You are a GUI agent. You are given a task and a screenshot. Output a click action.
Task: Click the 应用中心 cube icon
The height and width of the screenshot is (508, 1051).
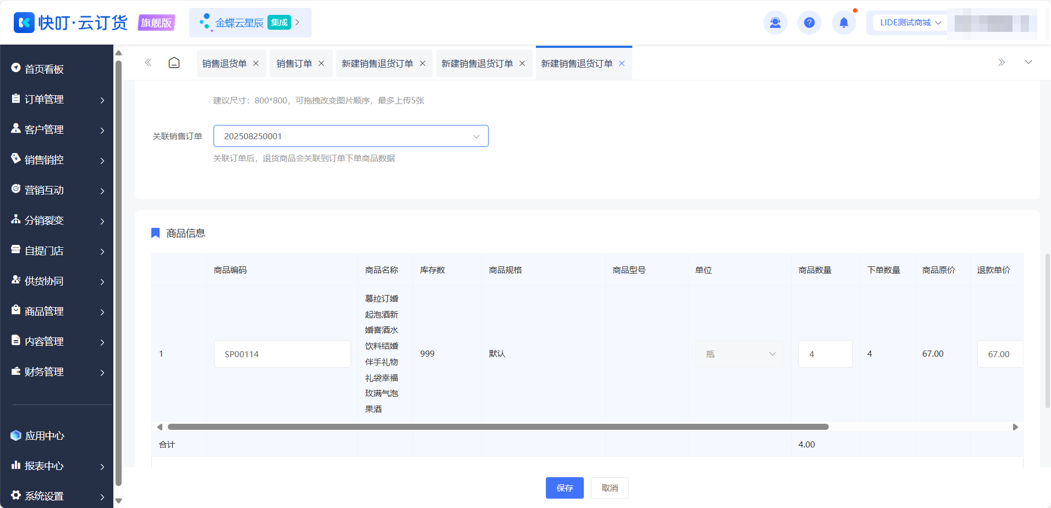click(16, 435)
